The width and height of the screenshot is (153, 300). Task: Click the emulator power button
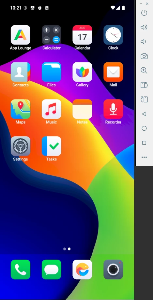click(x=144, y=13)
